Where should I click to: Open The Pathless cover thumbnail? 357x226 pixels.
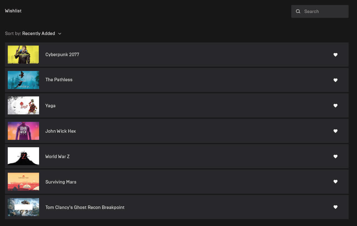click(x=23, y=80)
